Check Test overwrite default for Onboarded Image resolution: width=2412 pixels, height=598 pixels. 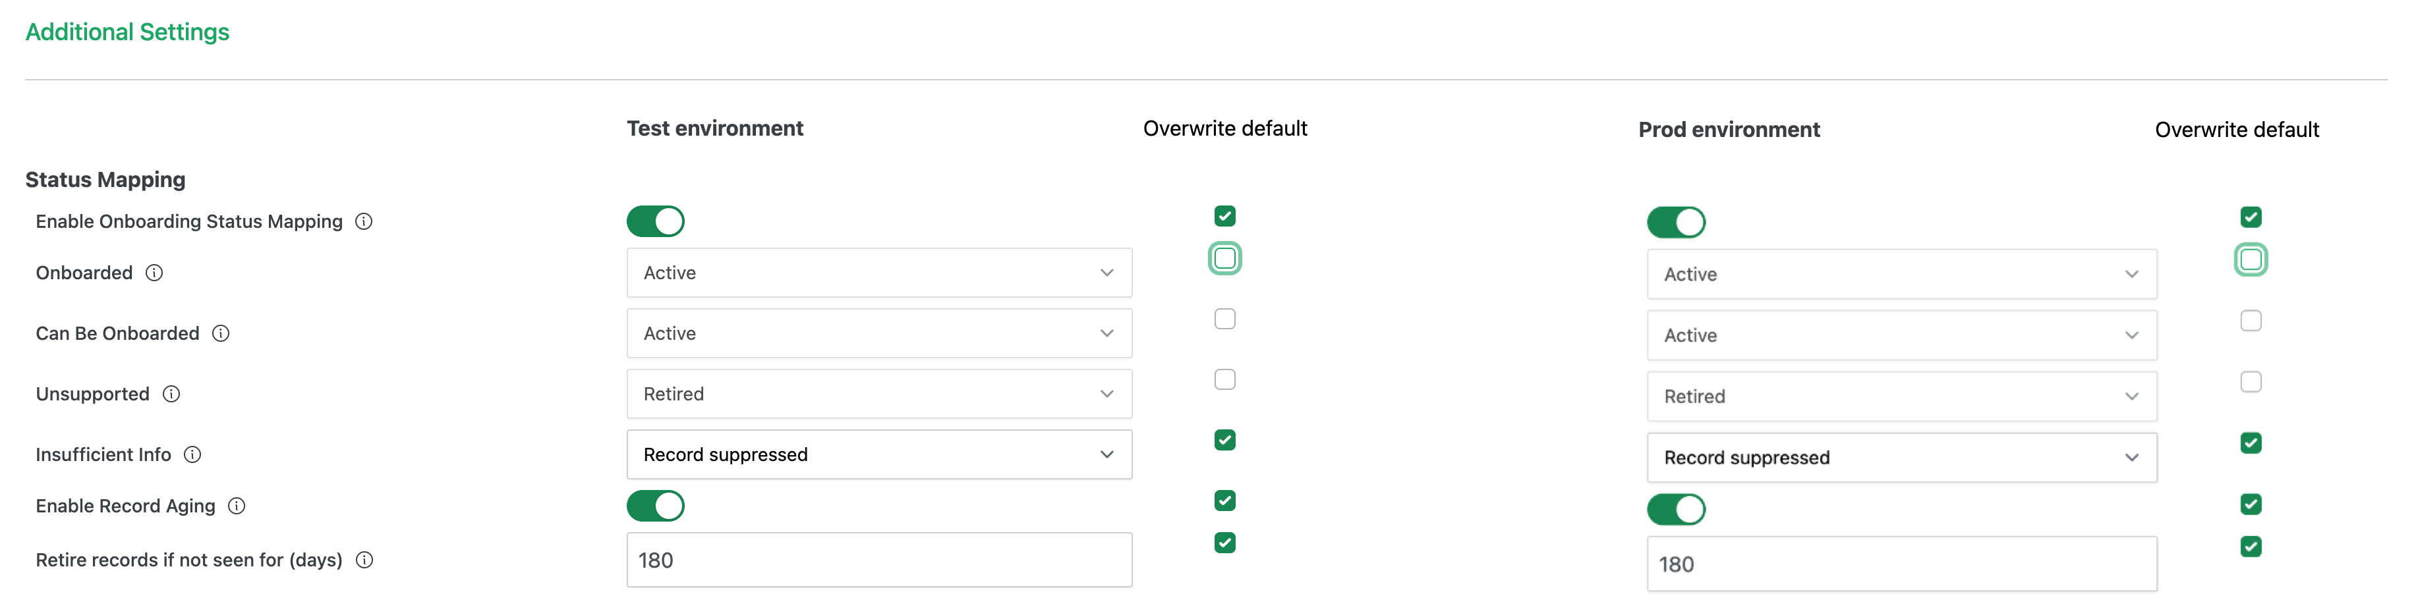coord(1224,258)
